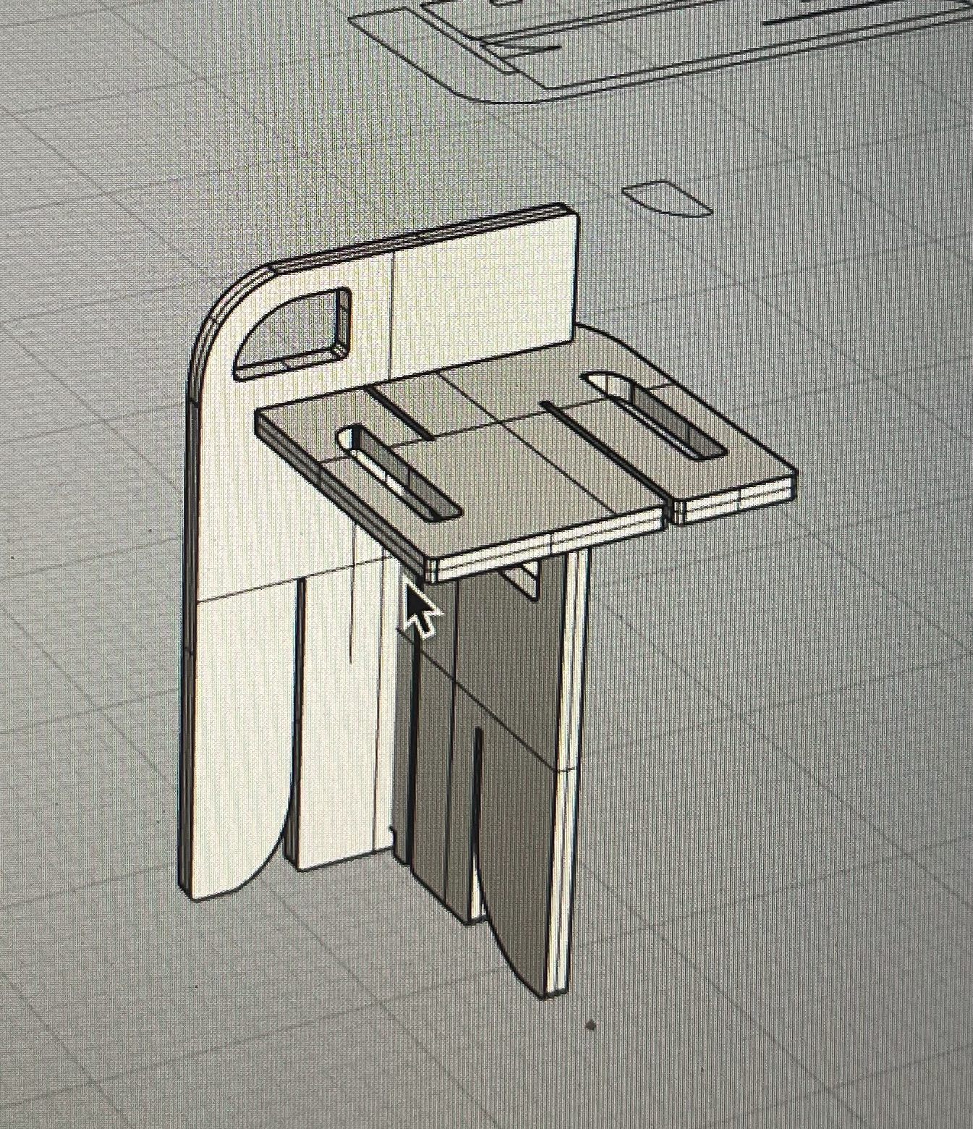Select the left elongated slot in the horizontal shelf

(399, 473)
